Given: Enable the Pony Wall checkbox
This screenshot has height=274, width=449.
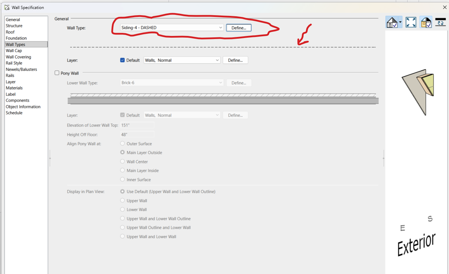Looking at the screenshot, I should tap(57, 73).
